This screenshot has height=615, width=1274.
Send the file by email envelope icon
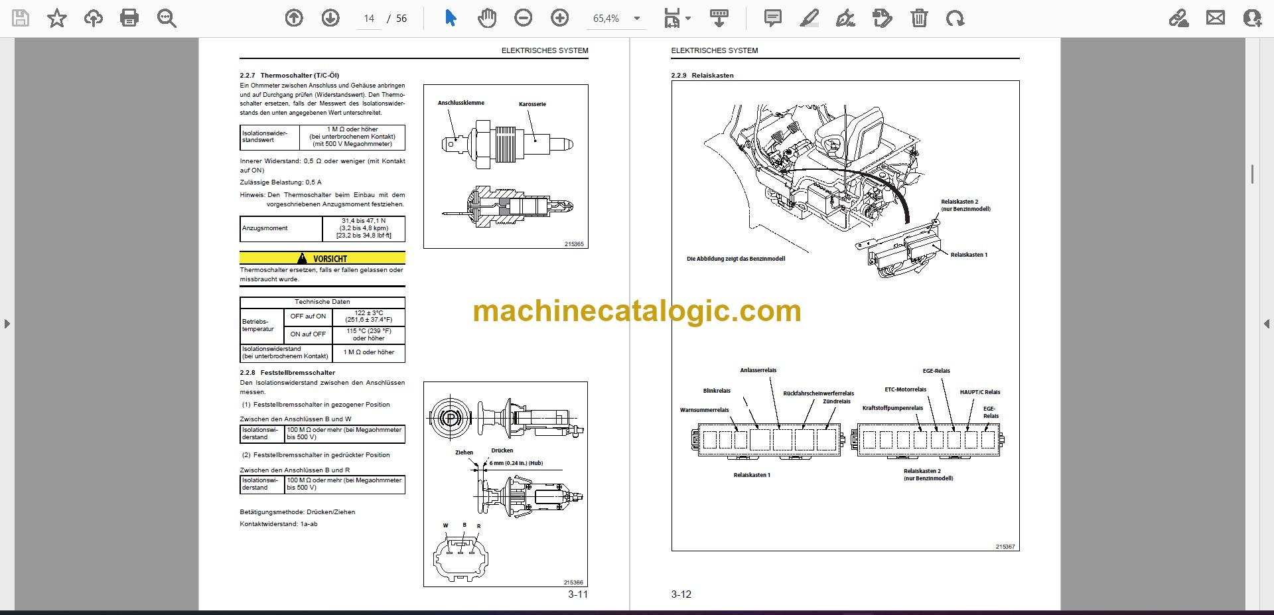coord(1216,18)
